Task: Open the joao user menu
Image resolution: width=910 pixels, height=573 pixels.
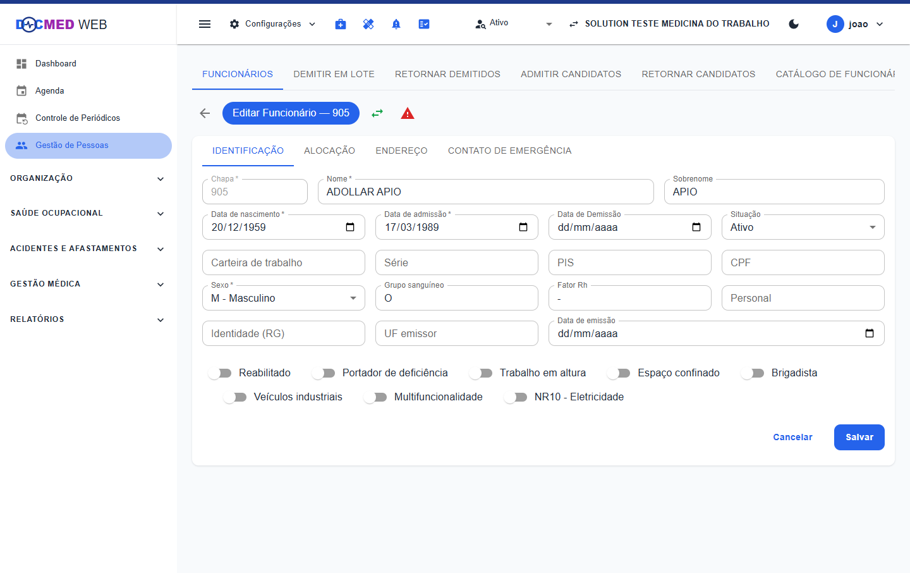Action: click(855, 24)
